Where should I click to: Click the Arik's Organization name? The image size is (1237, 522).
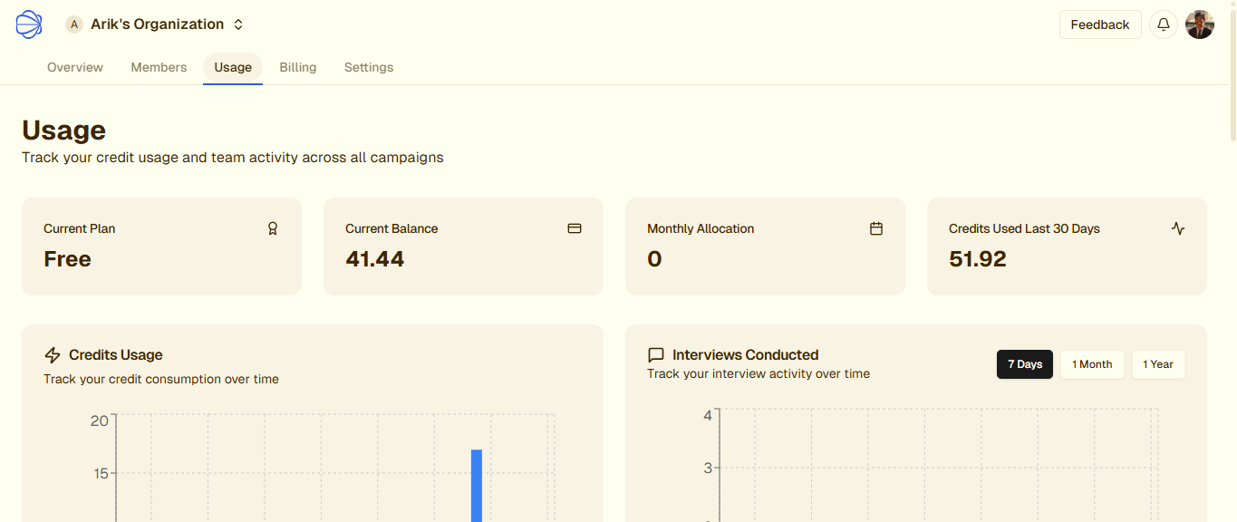pos(158,24)
